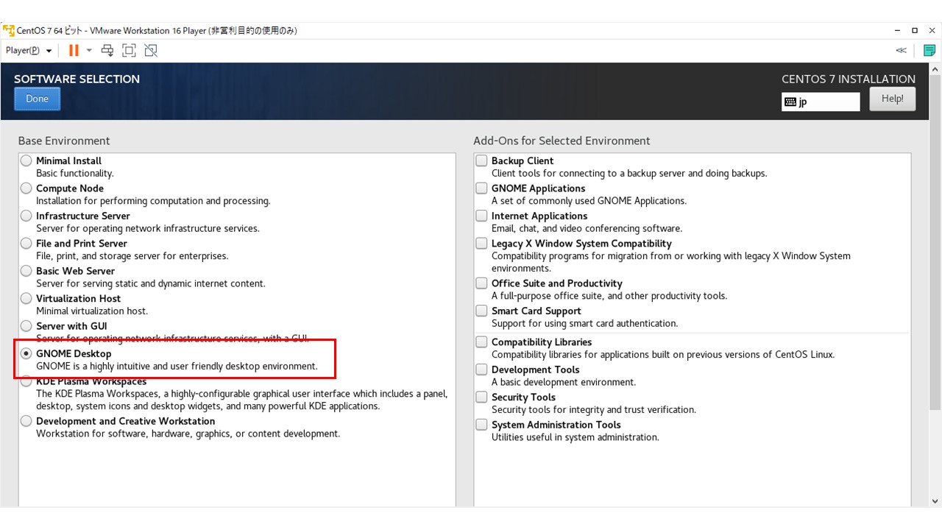Screen dimensions: 942x530
Task: Choose the Basic Web Server radio button
Action: [x=26, y=271]
